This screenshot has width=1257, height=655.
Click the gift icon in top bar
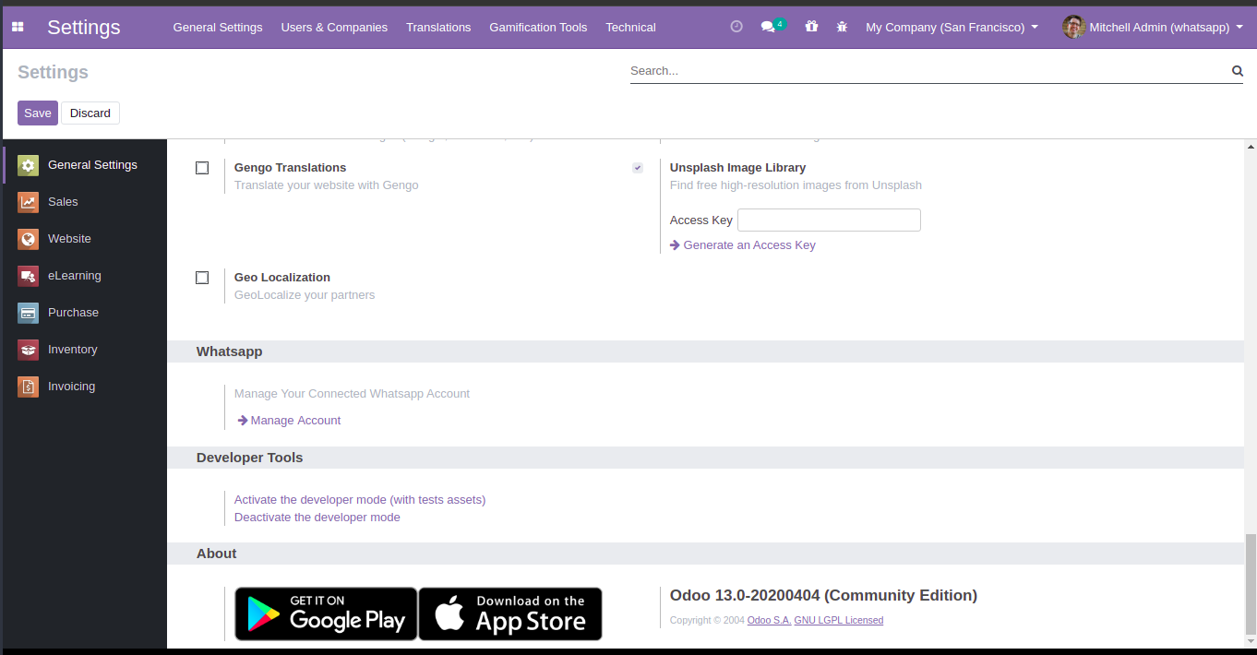[811, 27]
